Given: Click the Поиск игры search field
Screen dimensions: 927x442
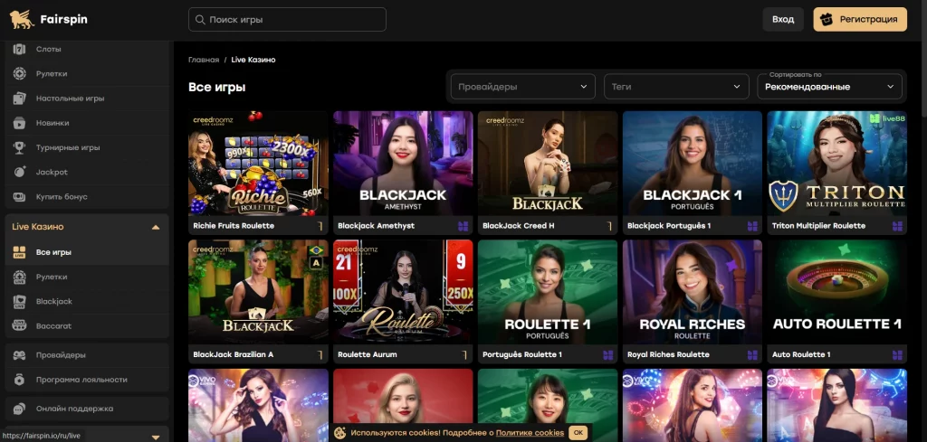Looking at the screenshot, I should point(287,20).
